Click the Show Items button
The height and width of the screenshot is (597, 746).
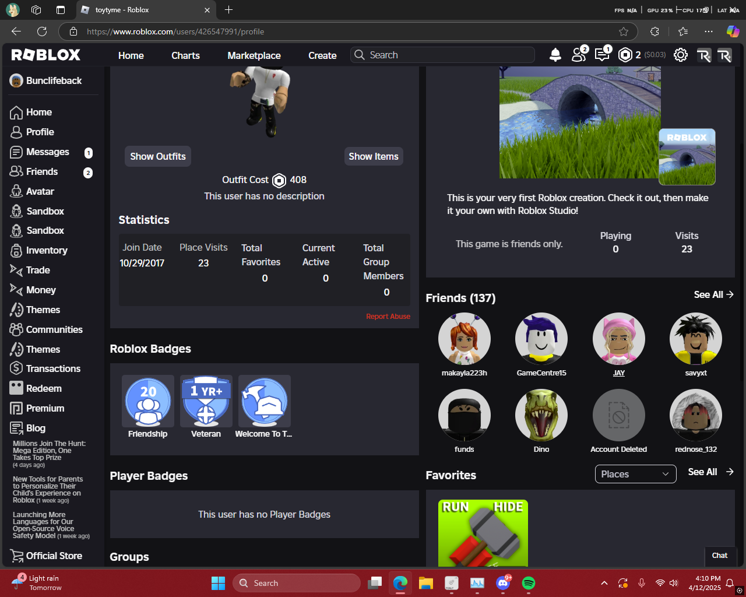point(374,156)
